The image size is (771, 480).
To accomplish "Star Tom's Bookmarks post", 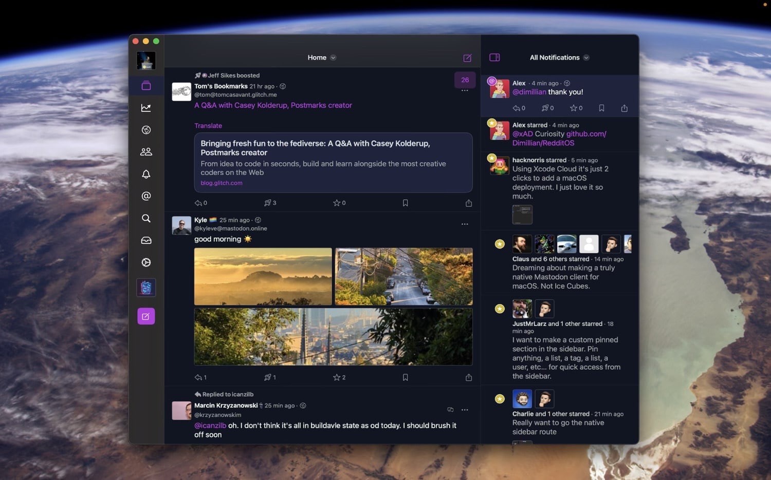I will [339, 203].
